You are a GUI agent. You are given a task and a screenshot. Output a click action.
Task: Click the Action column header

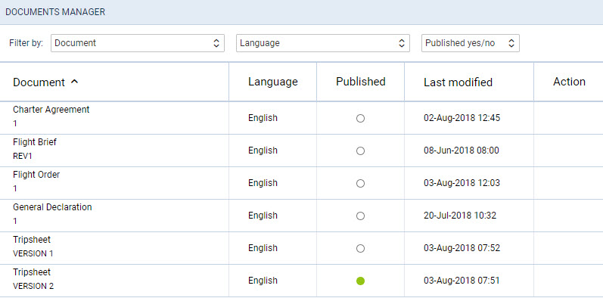pos(569,82)
